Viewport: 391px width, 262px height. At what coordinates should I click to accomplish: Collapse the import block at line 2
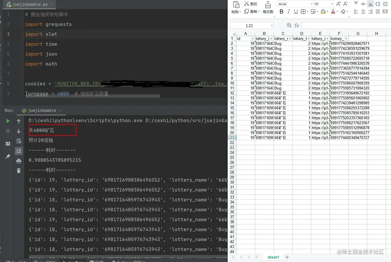coord(23,24)
